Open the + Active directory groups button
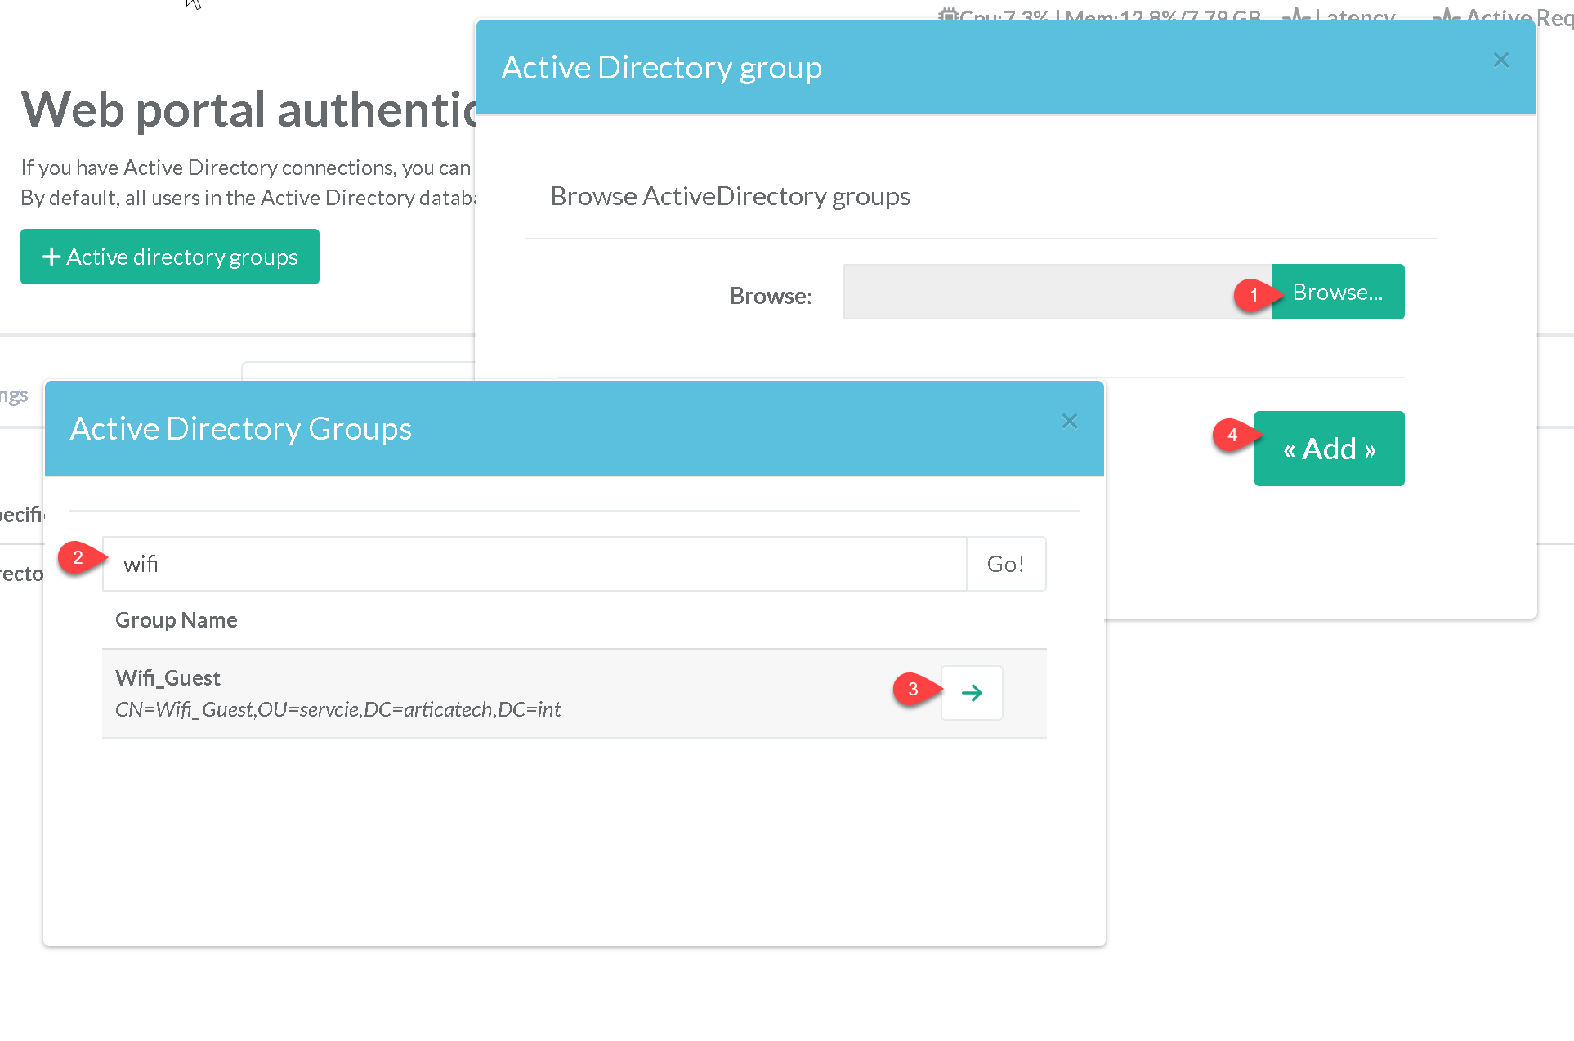The width and height of the screenshot is (1574, 1041). coord(170,257)
